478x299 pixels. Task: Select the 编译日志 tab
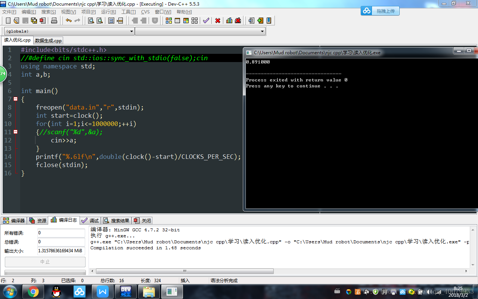(64, 220)
